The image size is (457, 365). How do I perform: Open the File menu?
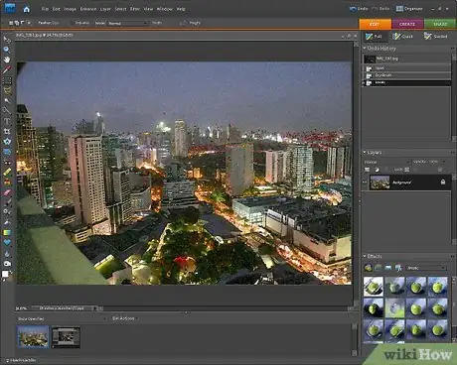pos(45,9)
